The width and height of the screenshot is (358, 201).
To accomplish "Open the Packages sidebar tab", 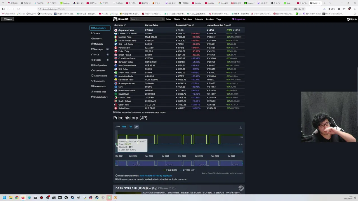I will 100,49.
